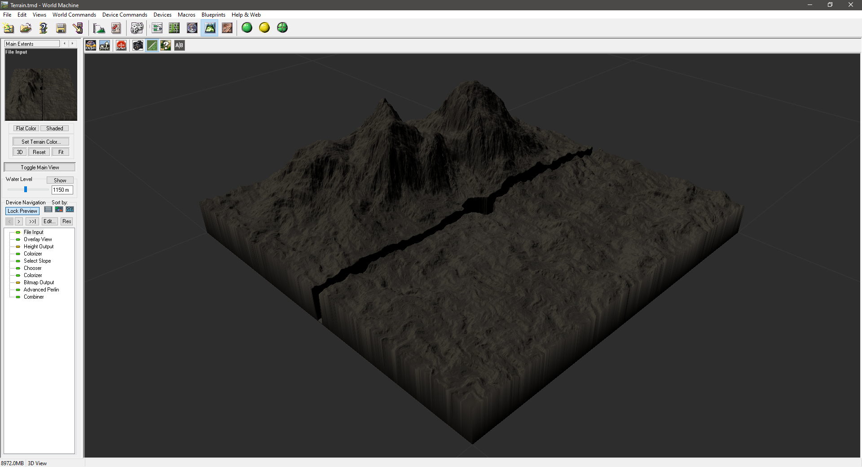862x467 pixels.
Task: Open the Edit menu
Action: (x=22, y=15)
